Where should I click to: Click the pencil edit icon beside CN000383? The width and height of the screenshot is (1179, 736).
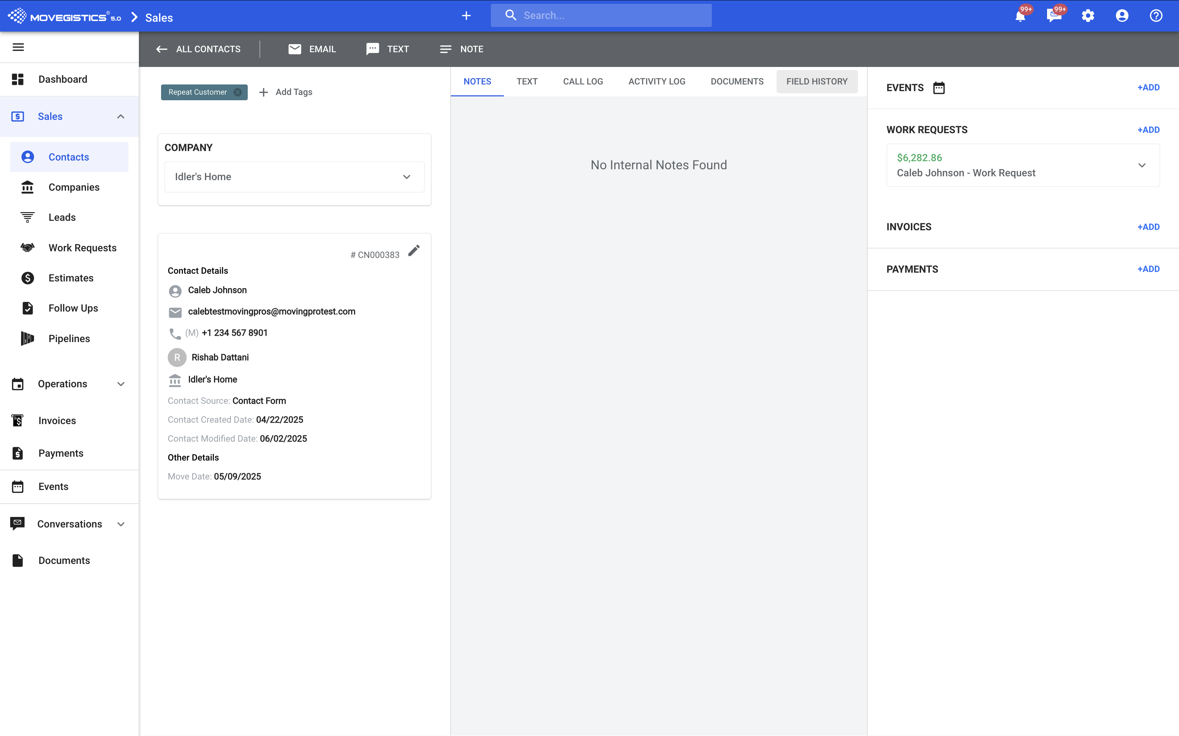[414, 251]
